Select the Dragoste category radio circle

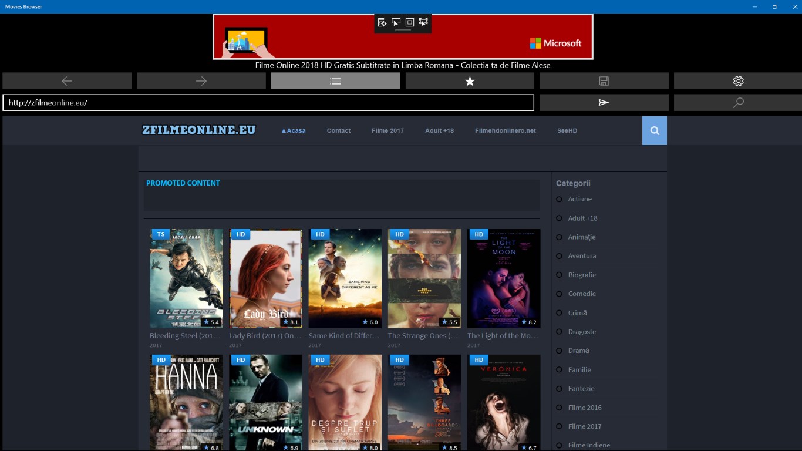coord(559,332)
